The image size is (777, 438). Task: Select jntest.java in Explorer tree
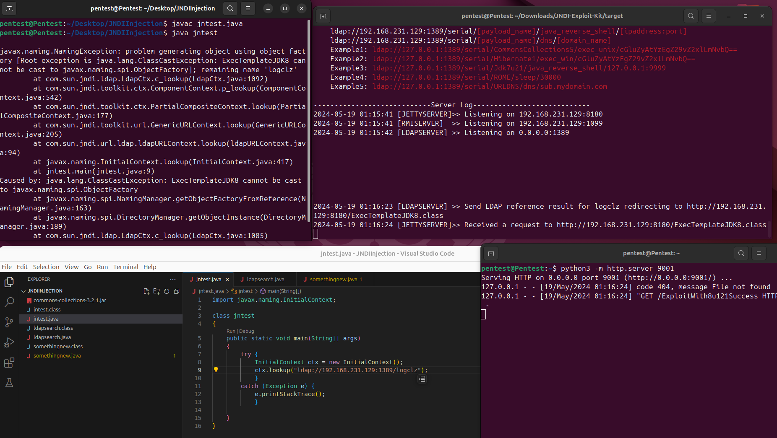point(101,319)
